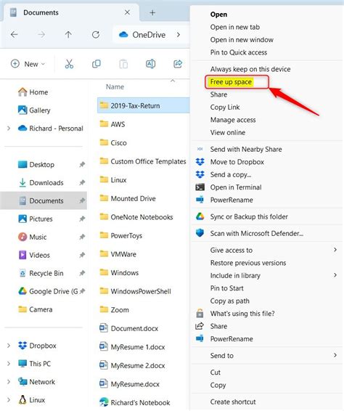
Task: Click the Paste toolbar icon
Action: tap(123, 64)
